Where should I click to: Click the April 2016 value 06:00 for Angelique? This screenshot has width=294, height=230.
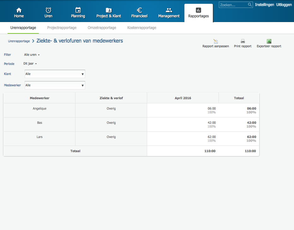click(x=212, y=109)
